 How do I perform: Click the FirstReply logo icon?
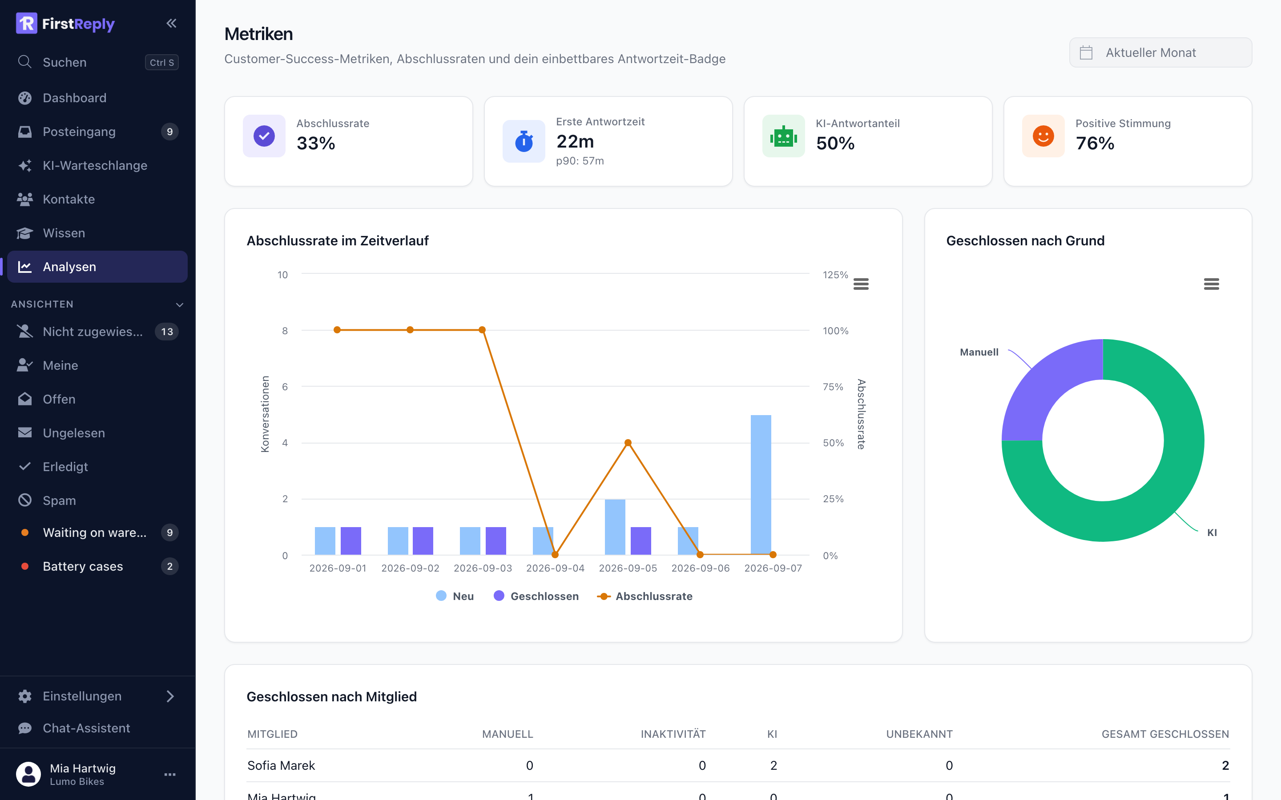(27, 23)
